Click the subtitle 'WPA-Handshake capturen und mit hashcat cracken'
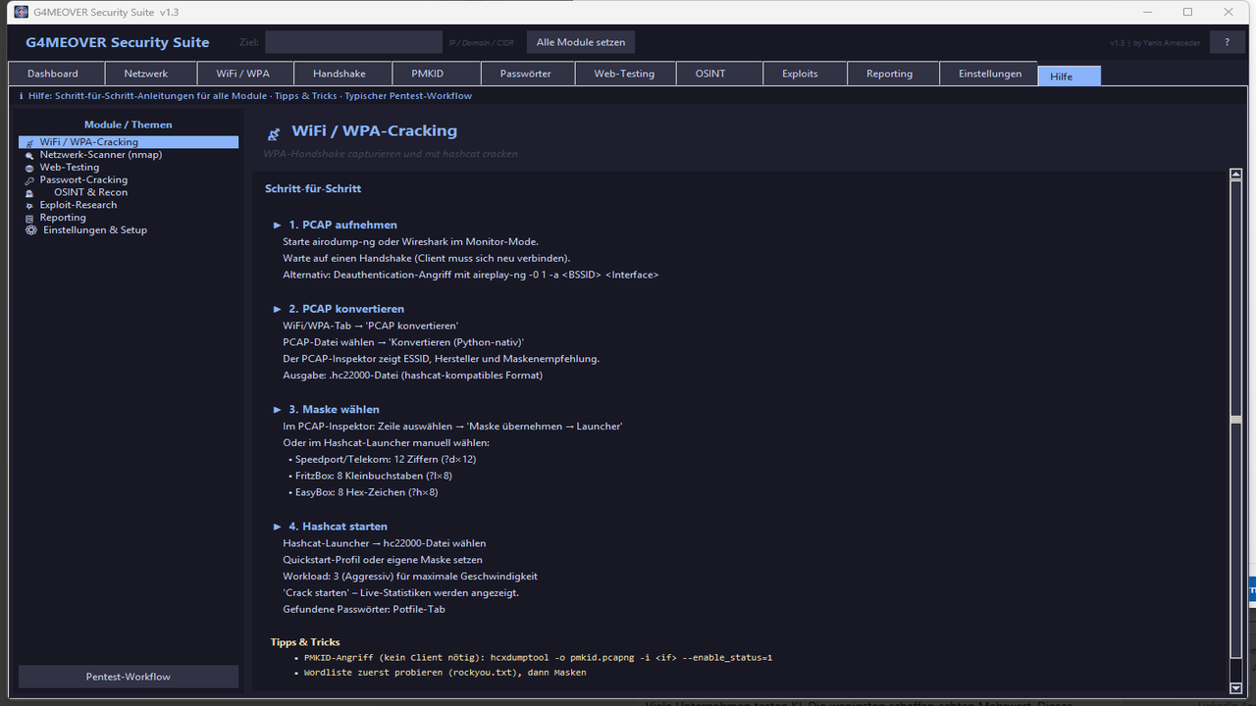 coord(391,154)
